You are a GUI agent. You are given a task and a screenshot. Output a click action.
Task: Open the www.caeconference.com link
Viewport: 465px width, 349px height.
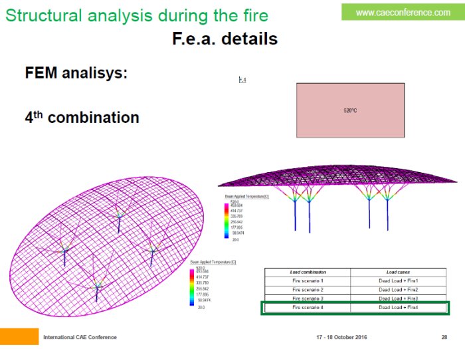pos(403,12)
